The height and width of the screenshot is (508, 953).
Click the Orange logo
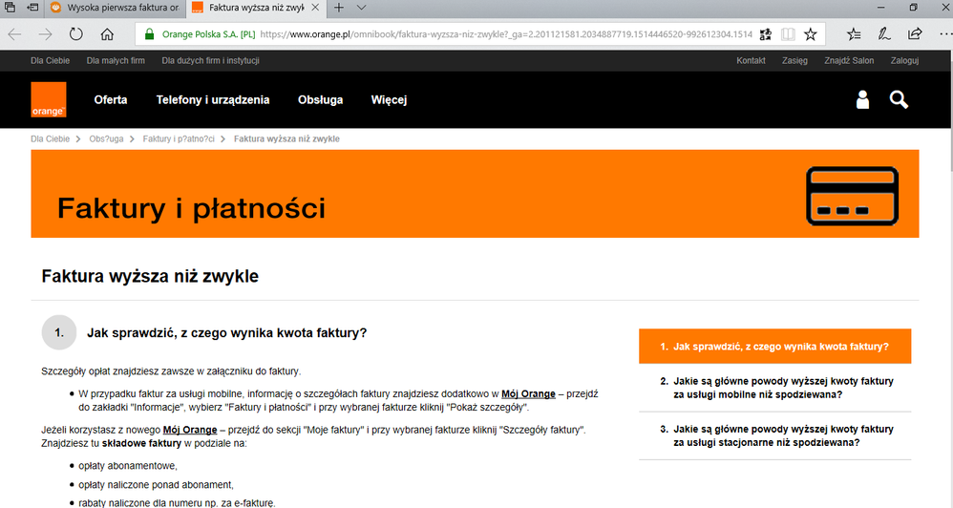point(49,99)
